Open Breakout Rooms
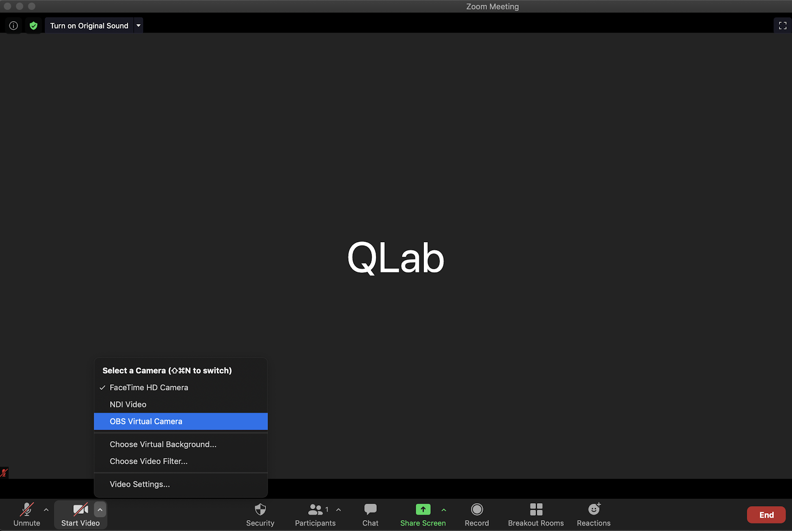 535,515
